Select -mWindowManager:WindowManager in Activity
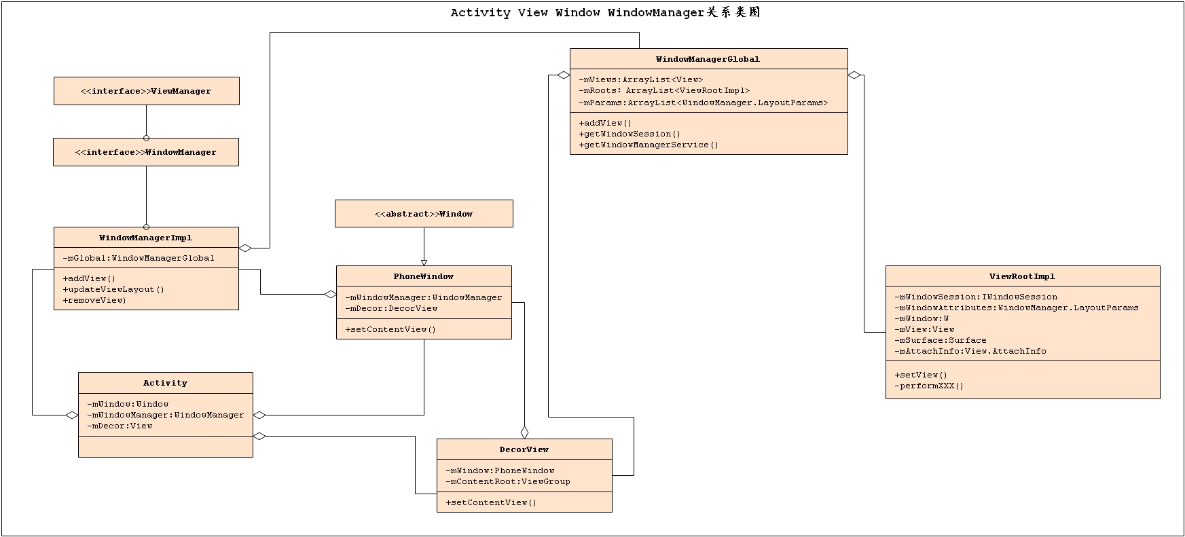 [166, 415]
